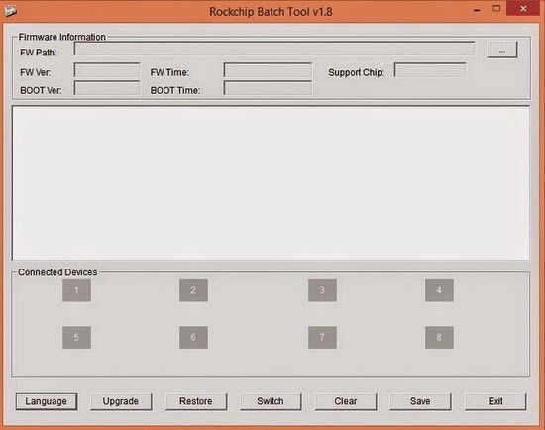Click the Switch button

pyautogui.click(x=271, y=401)
